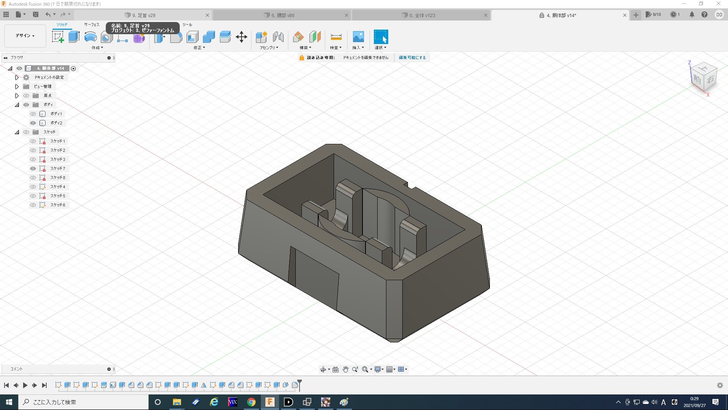Click the Extrude tool icon
Image resolution: width=728 pixels, height=410 pixels.
(x=74, y=37)
